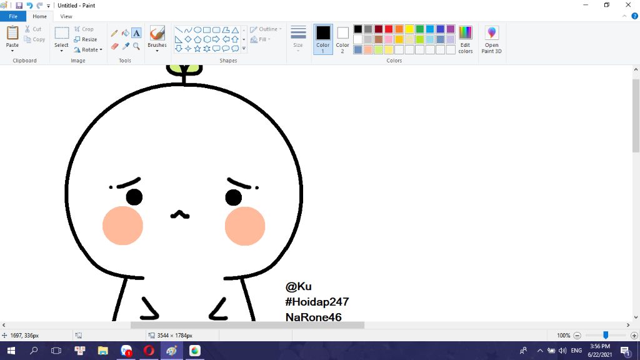This screenshot has height=360, width=640.
Task: Pick the green color swatch
Action: tap(419, 29)
